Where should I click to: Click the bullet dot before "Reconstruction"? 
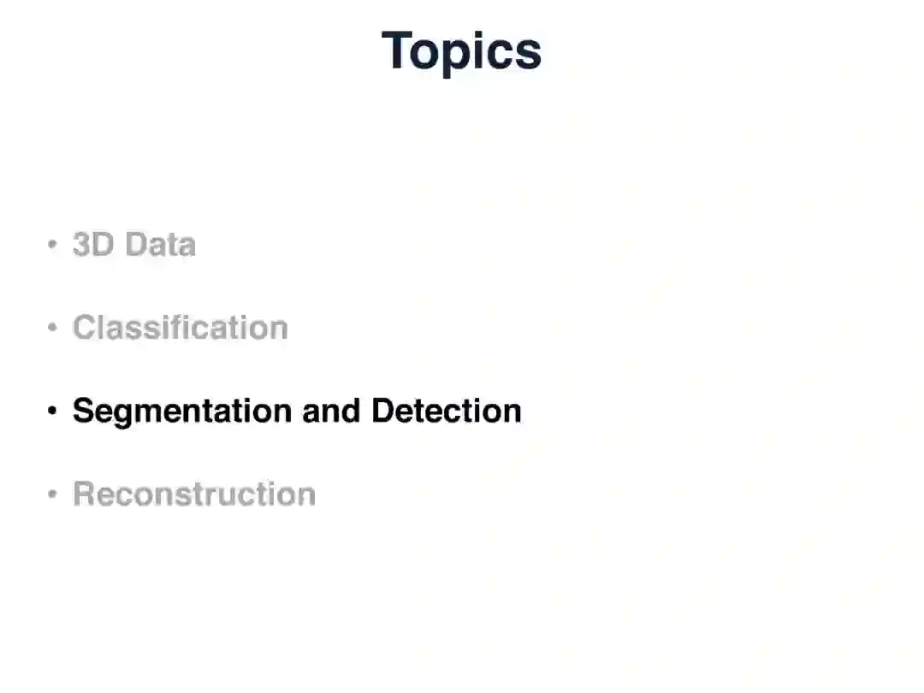point(53,495)
